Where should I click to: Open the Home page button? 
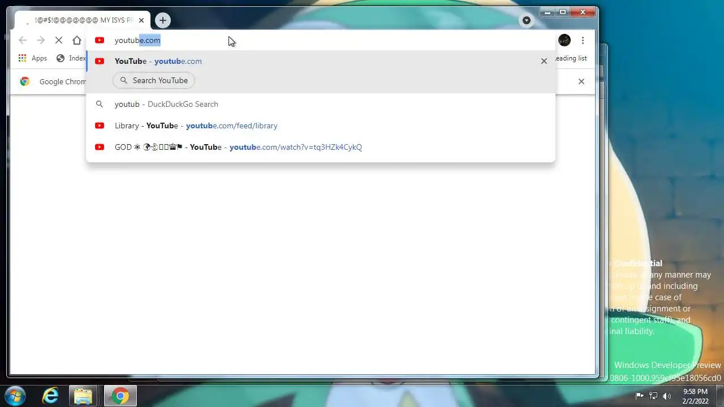77,40
